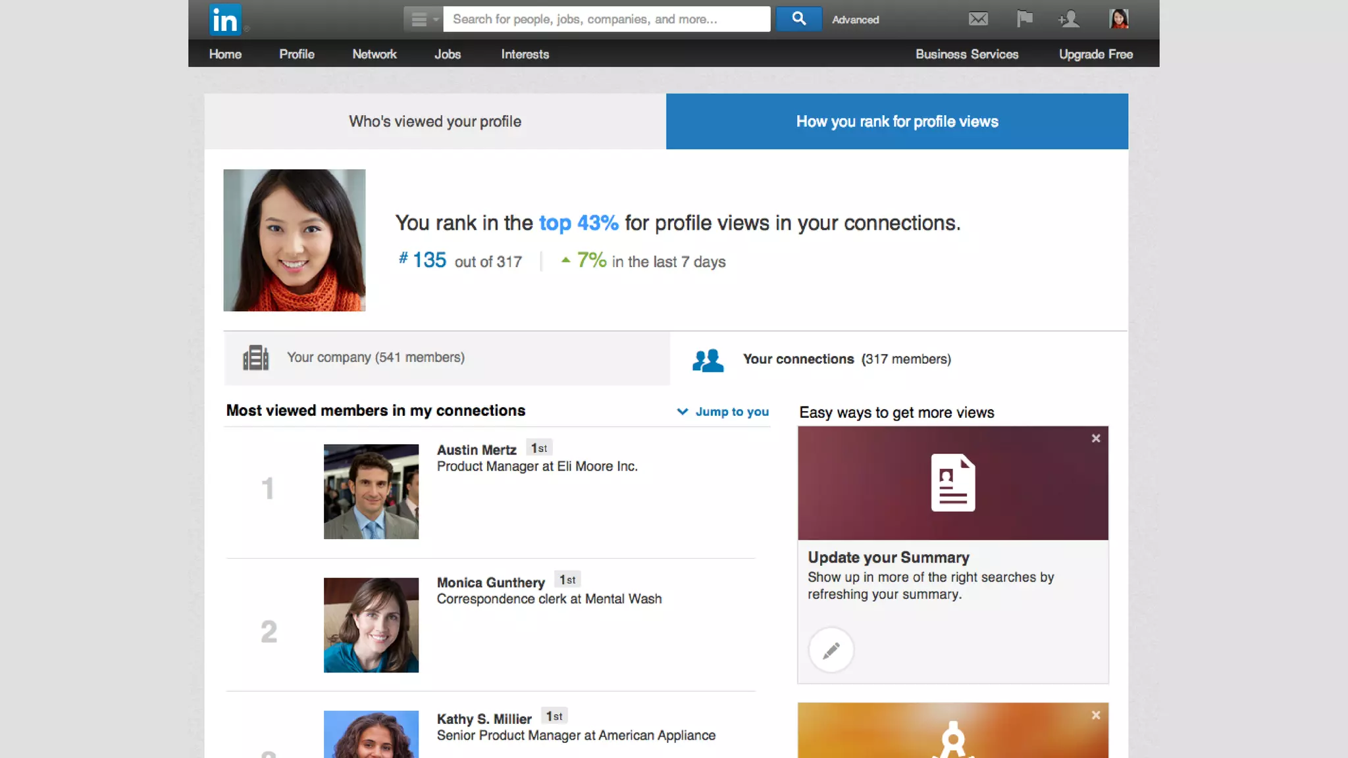Close the orange suggestion card
The width and height of the screenshot is (1348, 758).
pyautogui.click(x=1096, y=715)
